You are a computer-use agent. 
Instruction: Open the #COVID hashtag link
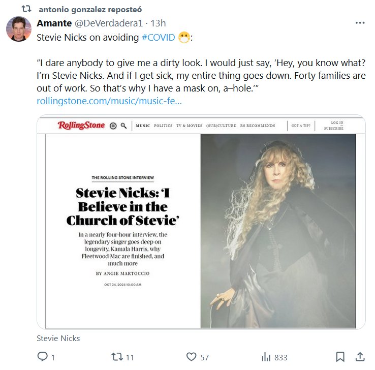point(159,38)
